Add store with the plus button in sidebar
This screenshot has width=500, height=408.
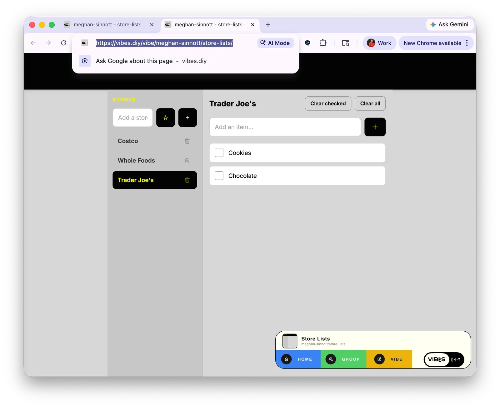187,118
